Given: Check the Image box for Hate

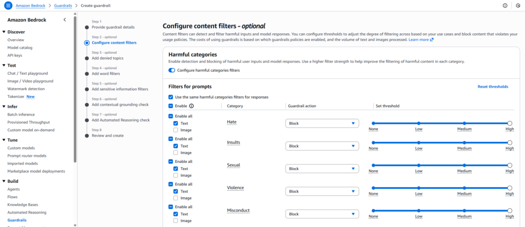Looking at the screenshot, I should click(x=176, y=130).
